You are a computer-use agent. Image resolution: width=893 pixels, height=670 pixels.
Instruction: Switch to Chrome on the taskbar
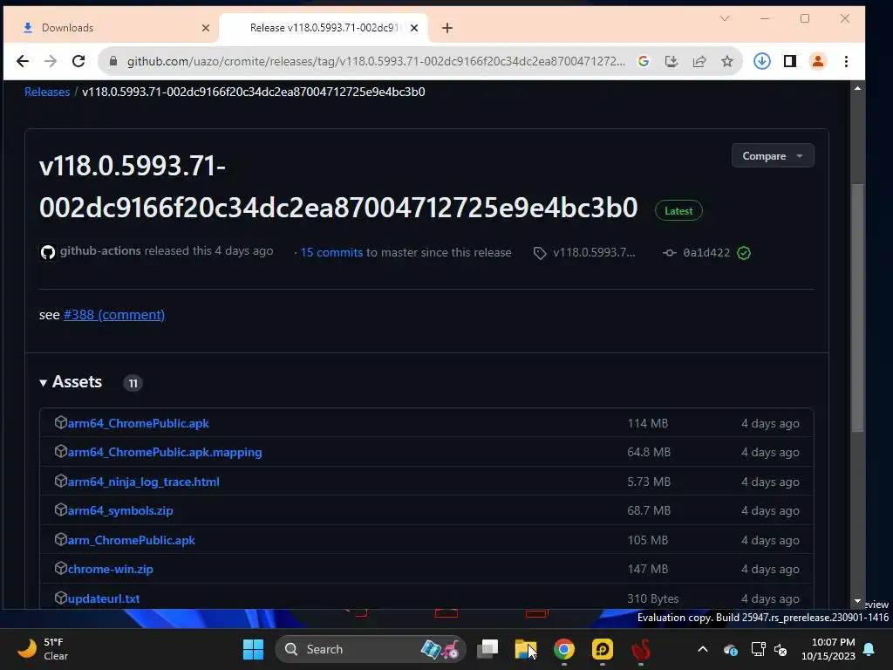(x=564, y=649)
